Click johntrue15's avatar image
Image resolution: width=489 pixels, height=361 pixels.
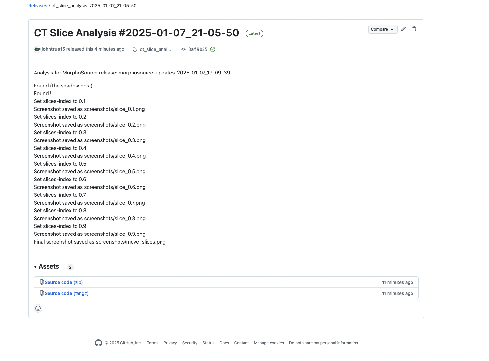pos(37,49)
